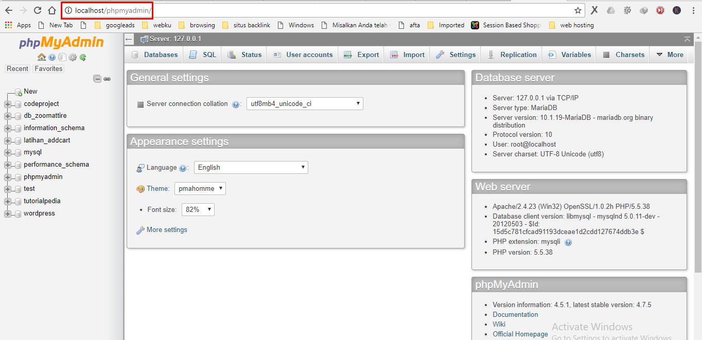Click the phpMyAdmin Home icon

pyautogui.click(x=42, y=57)
